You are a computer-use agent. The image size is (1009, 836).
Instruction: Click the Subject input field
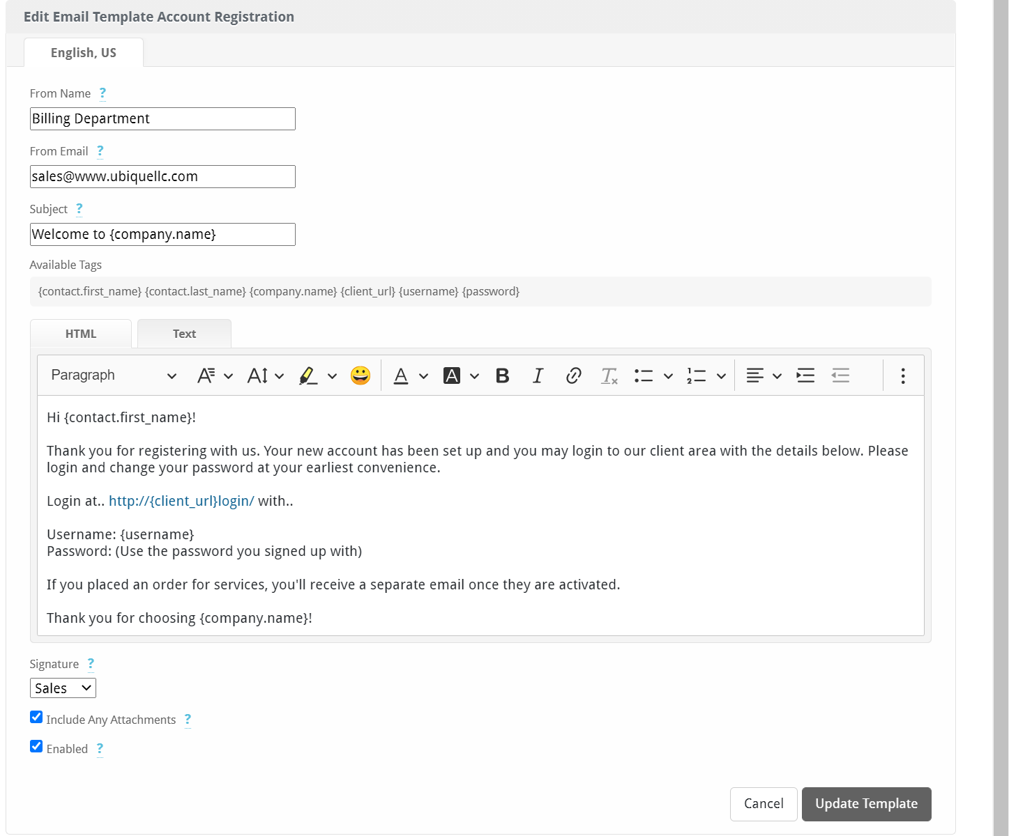click(162, 235)
